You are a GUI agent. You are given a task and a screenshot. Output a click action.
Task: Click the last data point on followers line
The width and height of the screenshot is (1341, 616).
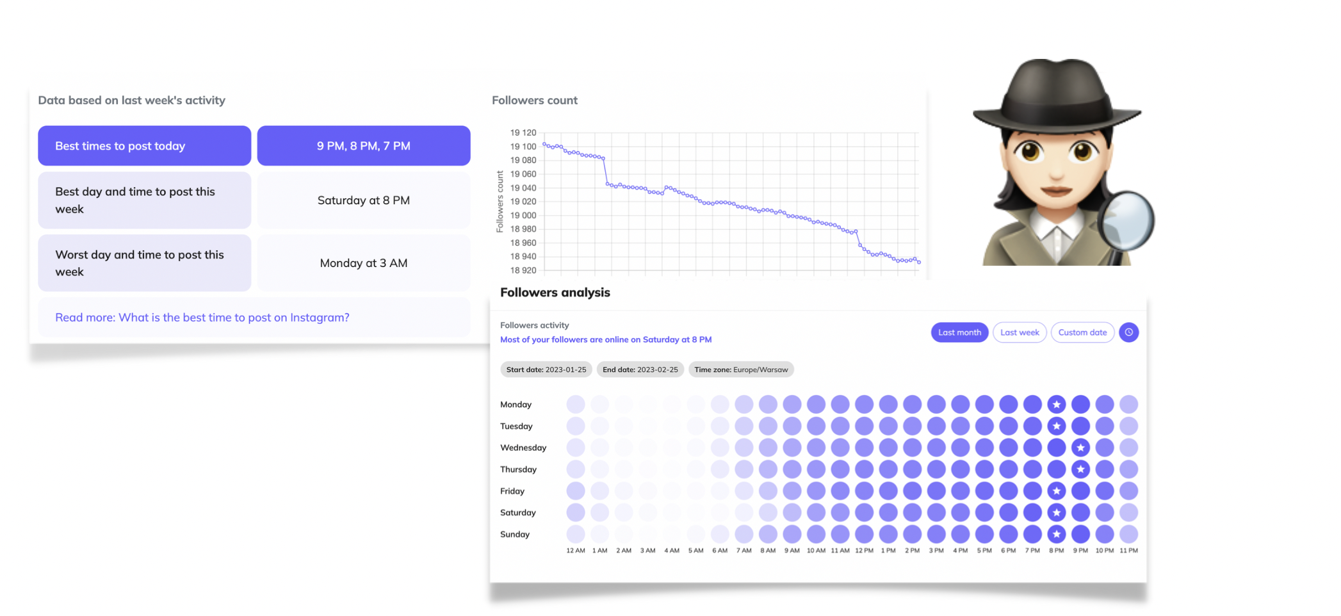click(919, 262)
